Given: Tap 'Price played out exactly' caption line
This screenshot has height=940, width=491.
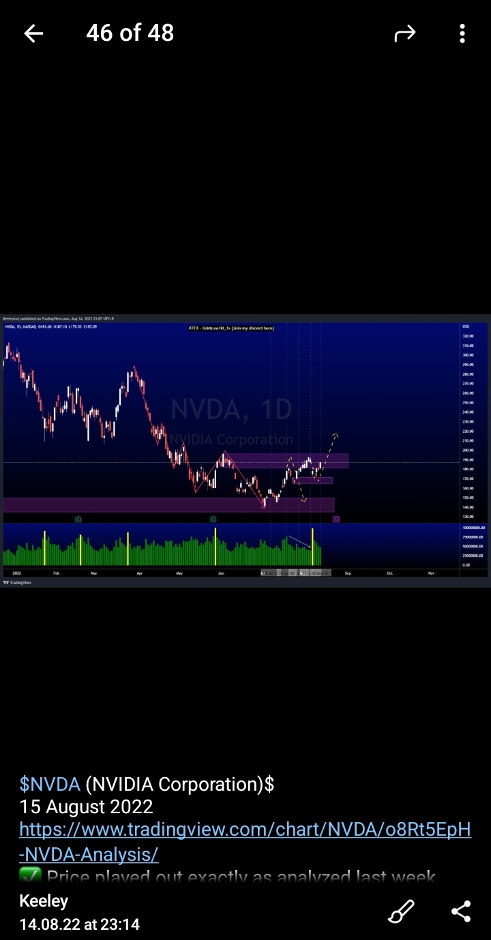Looking at the screenshot, I should coord(228,877).
